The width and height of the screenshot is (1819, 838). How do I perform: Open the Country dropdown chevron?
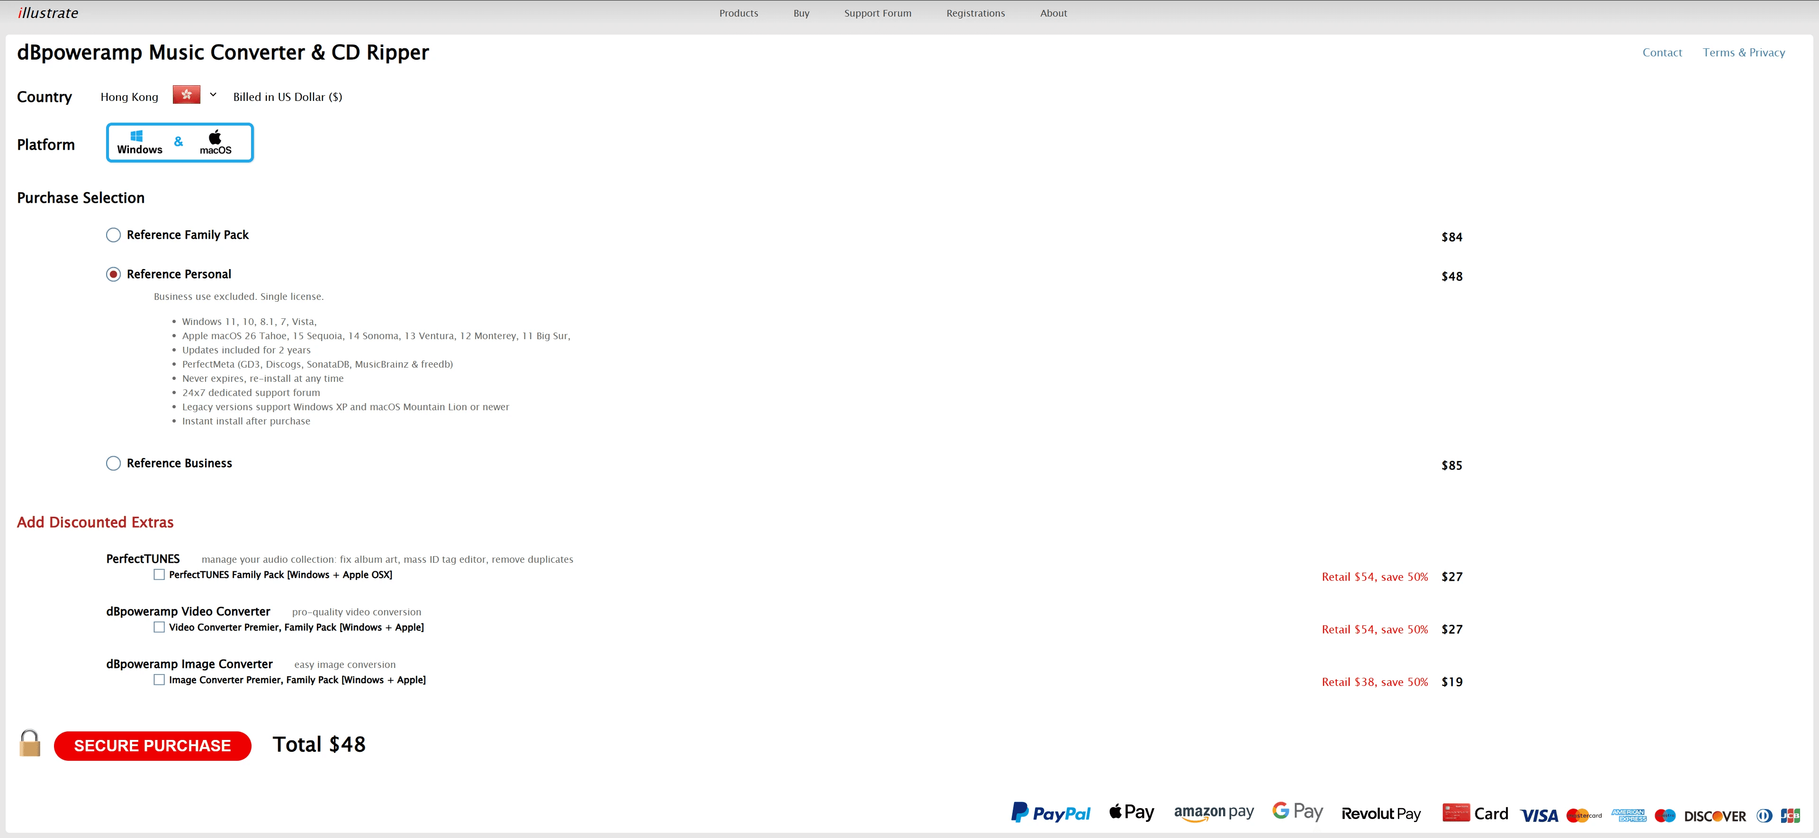pyautogui.click(x=213, y=95)
